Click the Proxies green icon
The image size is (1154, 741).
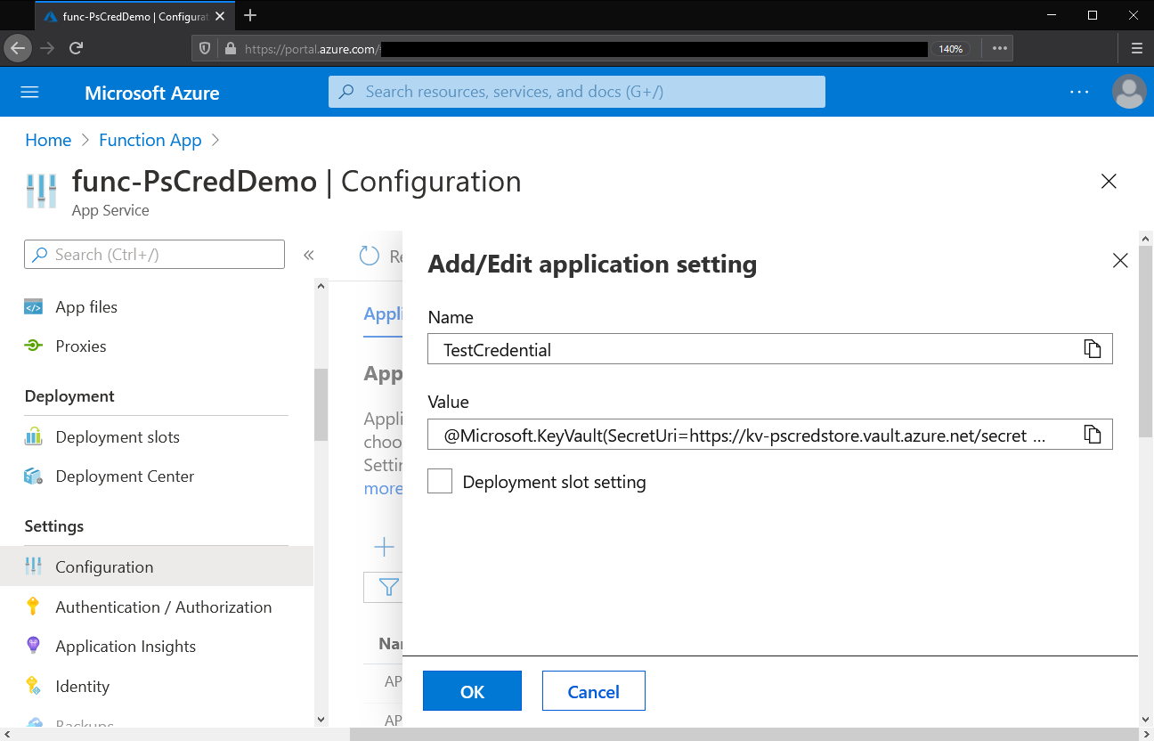point(33,346)
